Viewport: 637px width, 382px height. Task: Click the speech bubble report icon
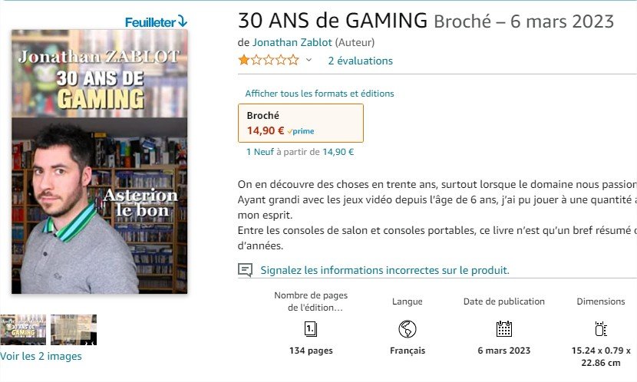click(245, 270)
